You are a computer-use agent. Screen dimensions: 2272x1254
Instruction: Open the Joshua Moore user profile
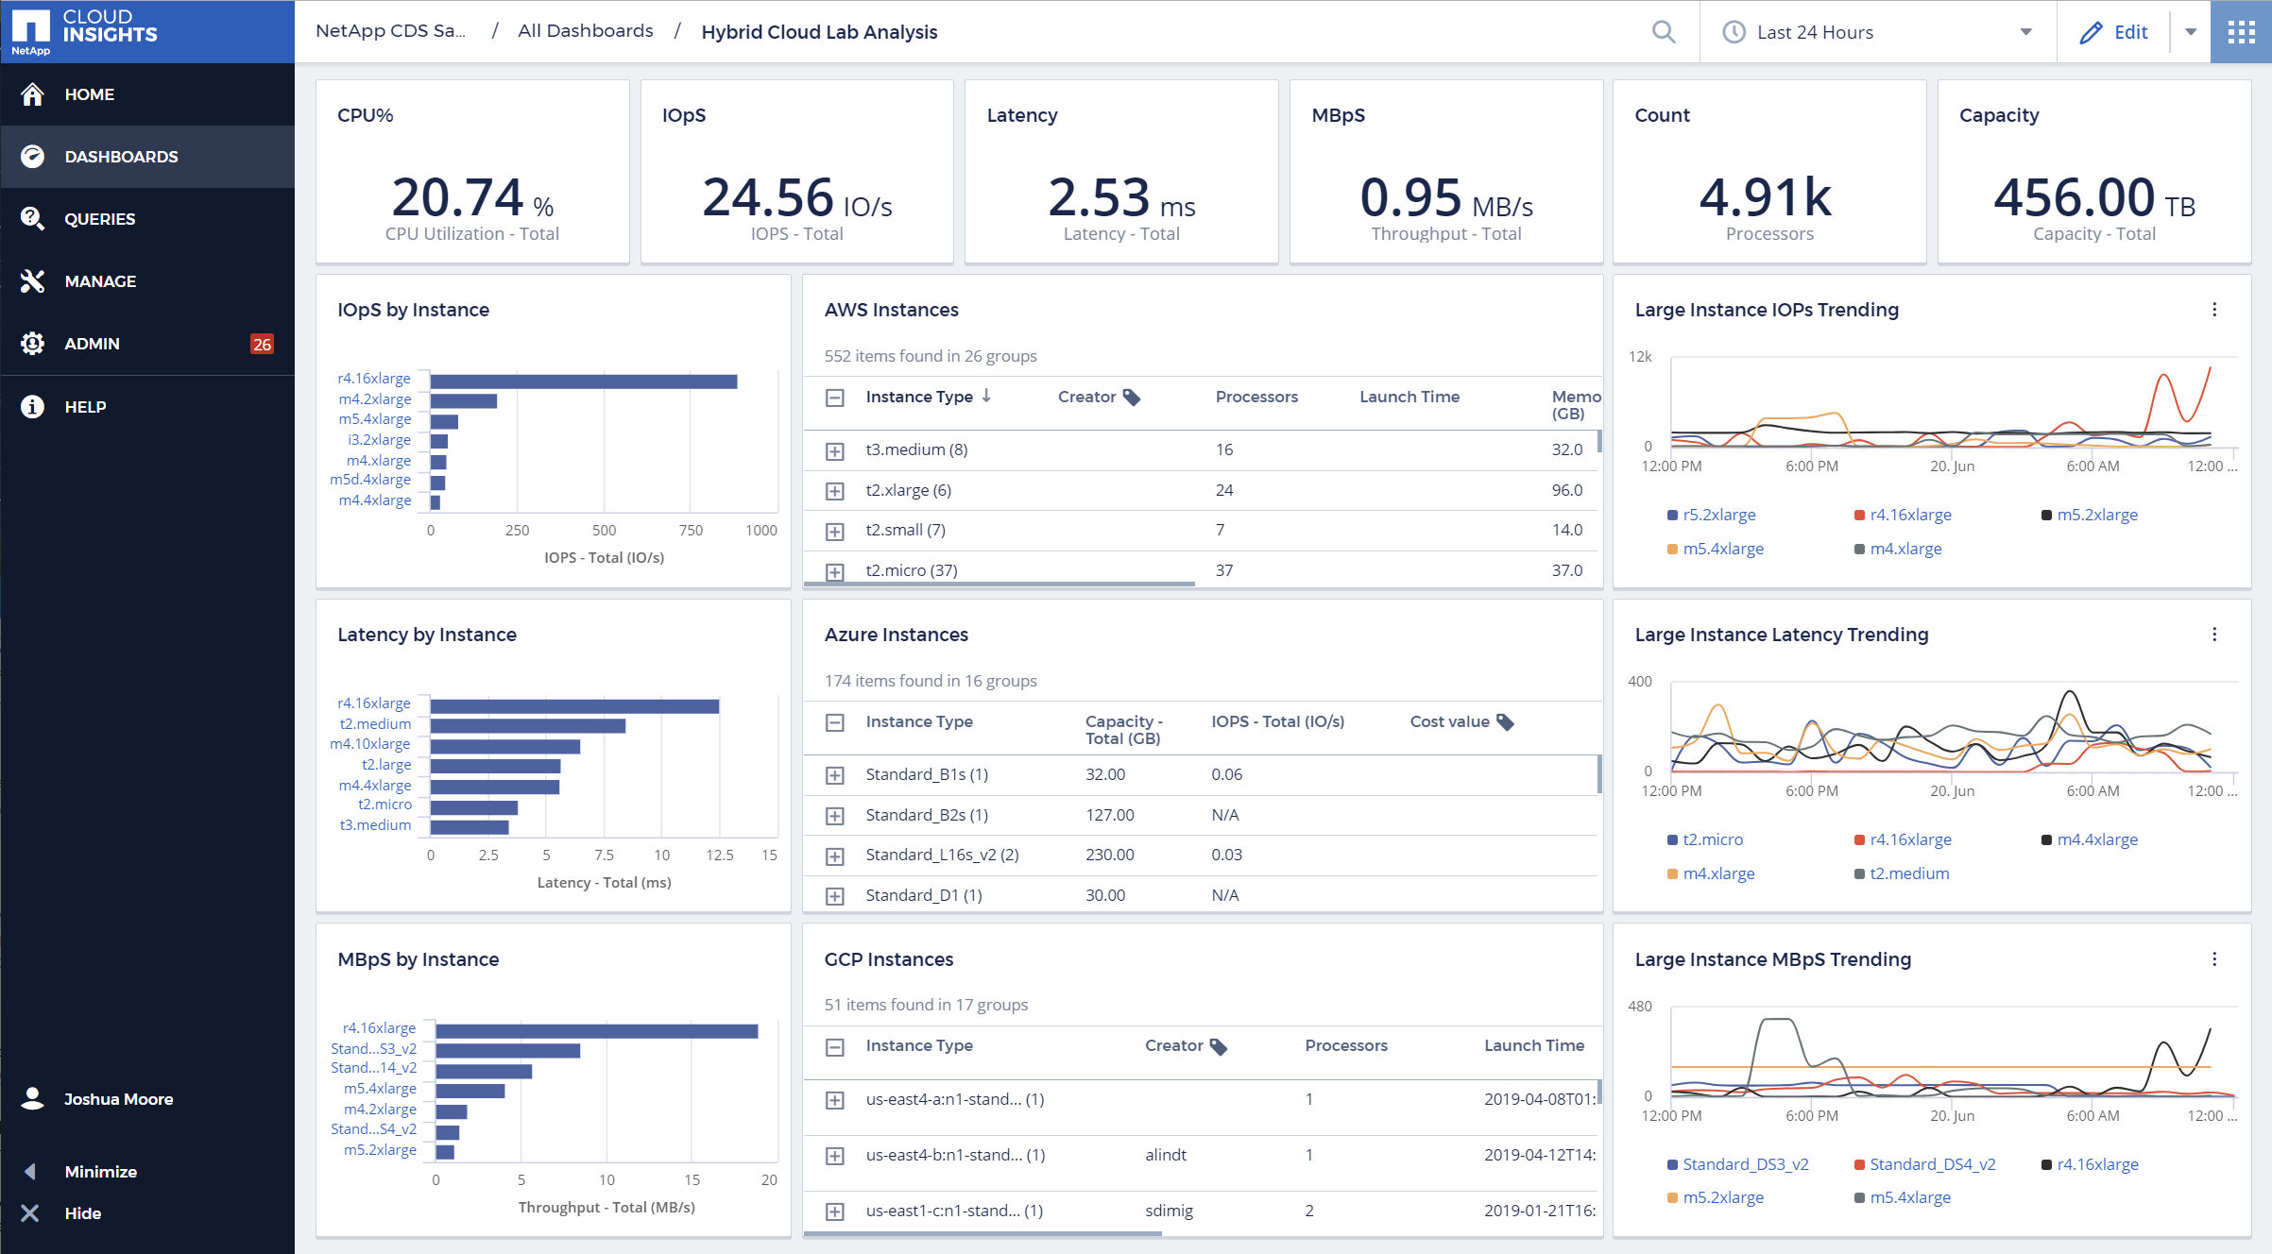coord(117,1098)
